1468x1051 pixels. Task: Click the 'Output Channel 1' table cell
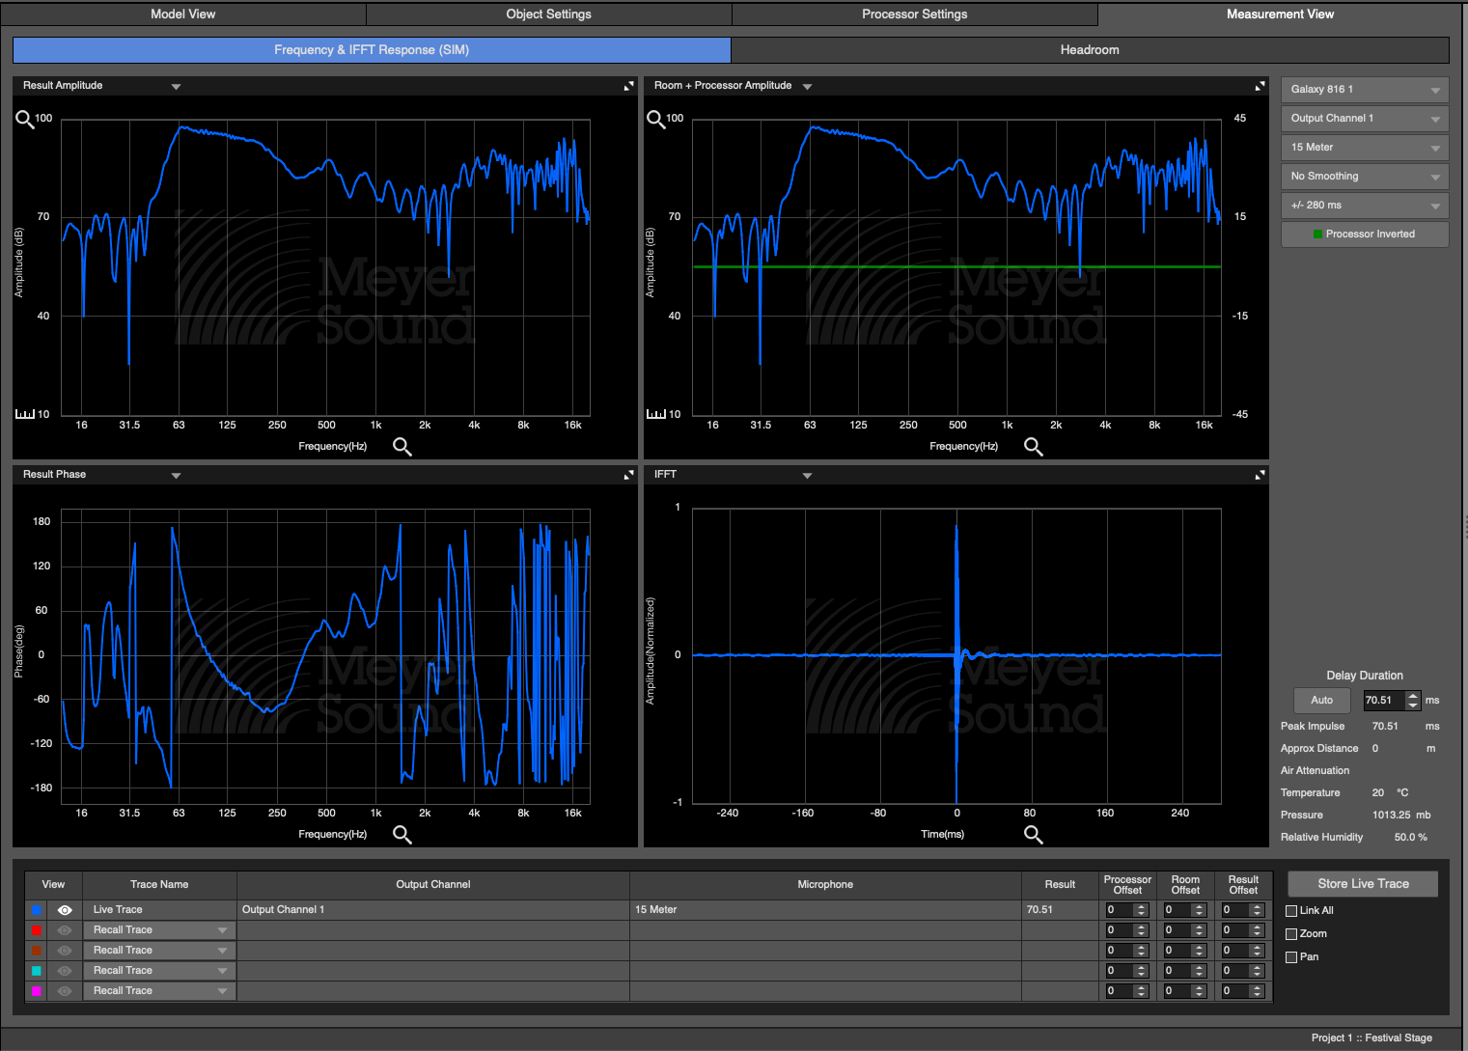(x=433, y=910)
